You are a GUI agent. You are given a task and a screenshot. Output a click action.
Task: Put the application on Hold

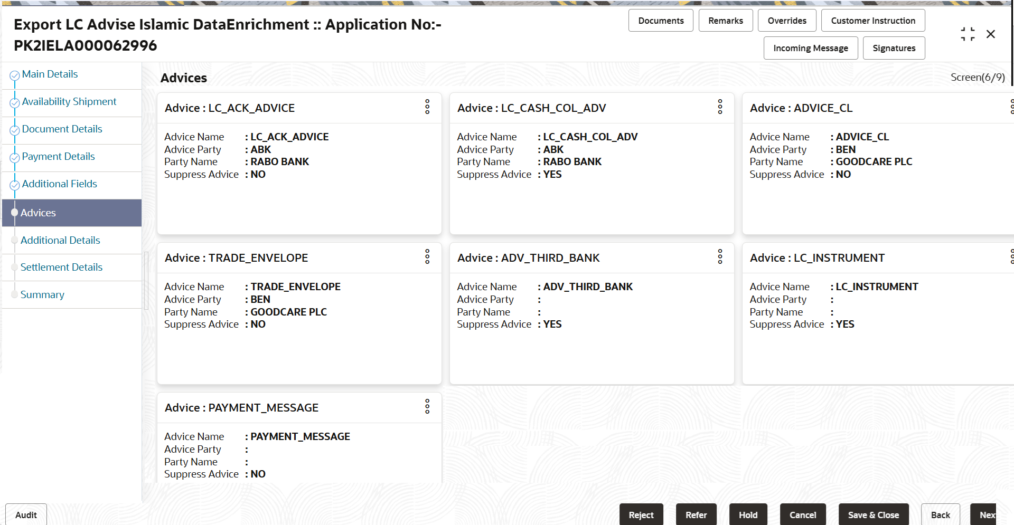pyautogui.click(x=748, y=515)
